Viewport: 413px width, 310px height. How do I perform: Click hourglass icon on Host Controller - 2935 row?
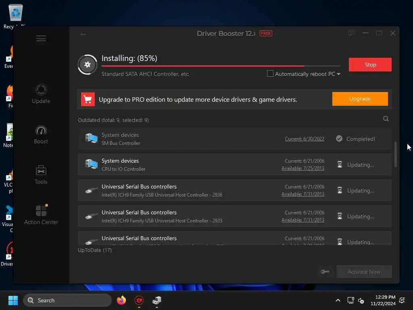[340, 216]
